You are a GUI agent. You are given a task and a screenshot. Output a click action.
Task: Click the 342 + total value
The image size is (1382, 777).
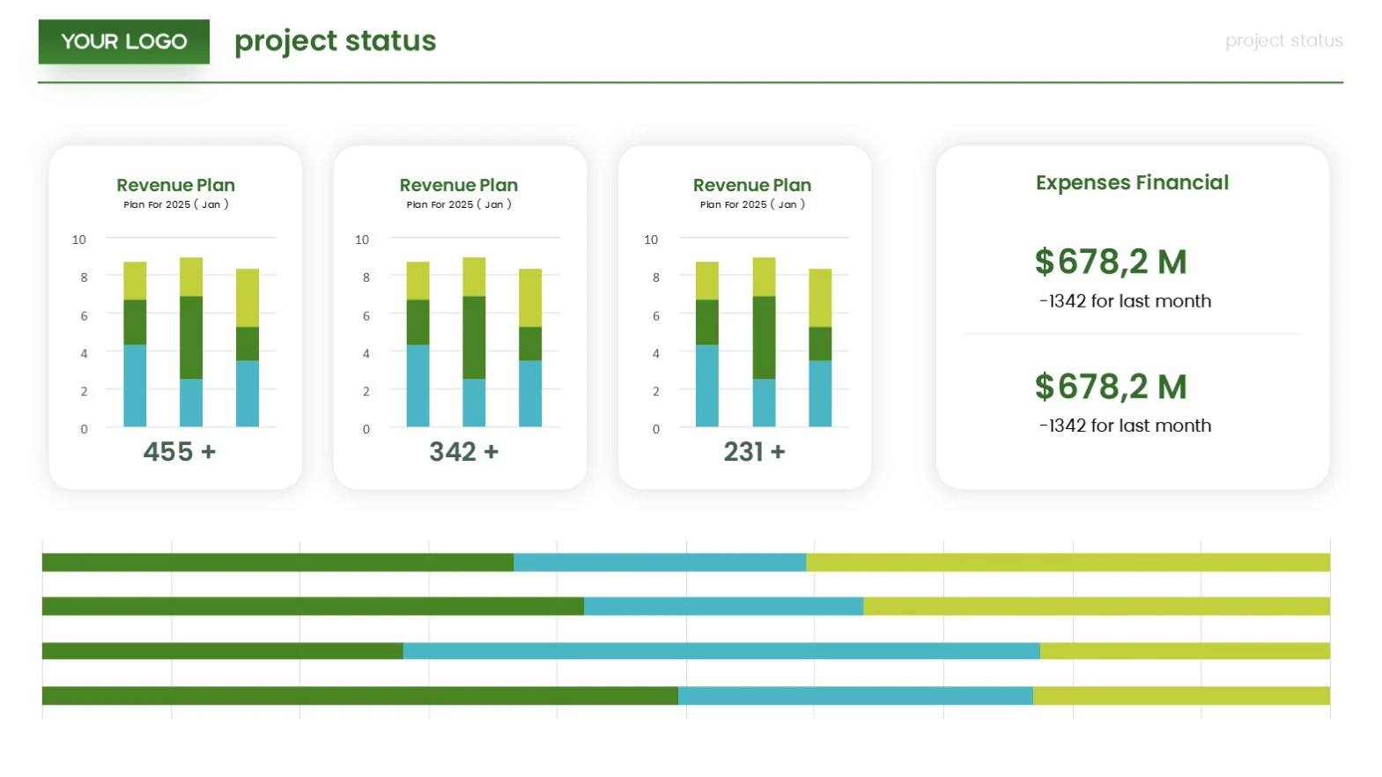[464, 452]
